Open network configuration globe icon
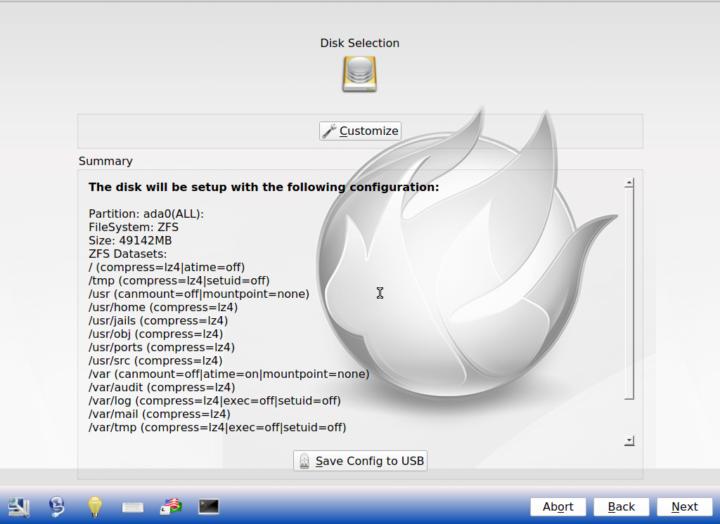 [57, 507]
